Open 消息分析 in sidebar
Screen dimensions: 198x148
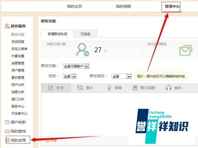coord(18,92)
